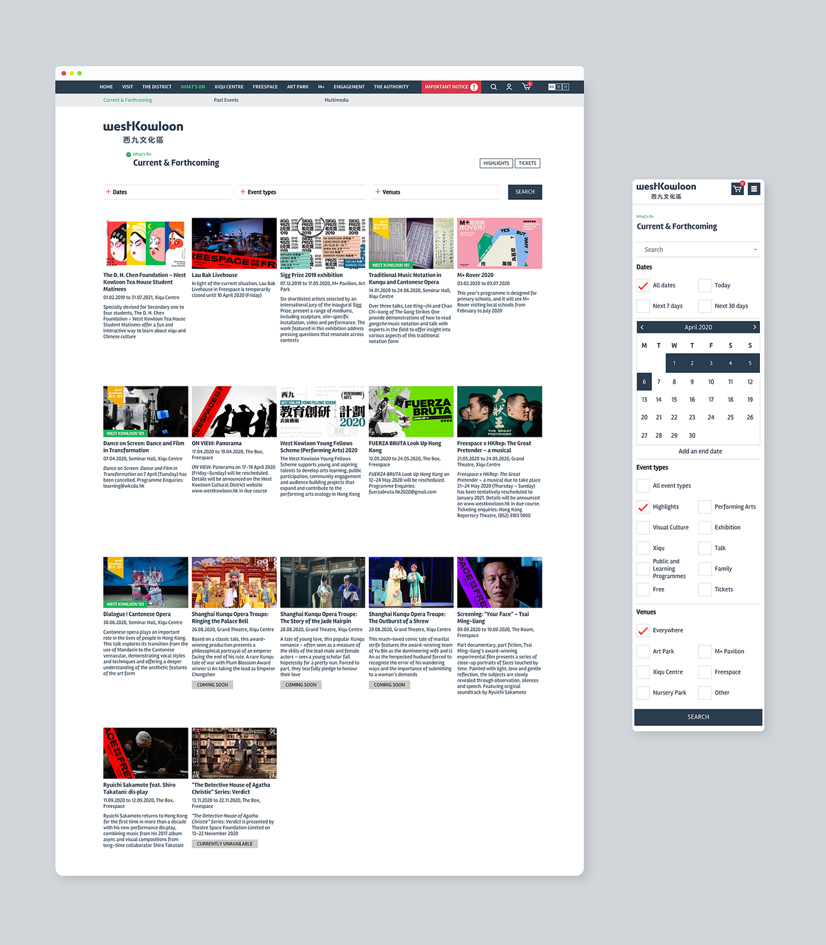Check the Next 30 days checkbox
826x945 pixels.
pyautogui.click(x=705, y=306)
